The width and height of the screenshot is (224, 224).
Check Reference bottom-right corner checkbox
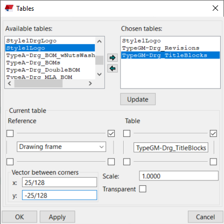111,162
